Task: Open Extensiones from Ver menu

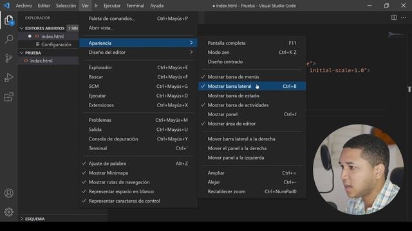Action: [x=138, y=105]
